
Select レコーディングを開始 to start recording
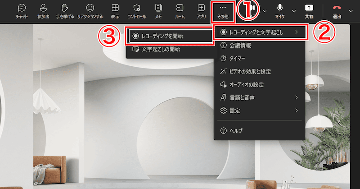click(x=168, y=36)
